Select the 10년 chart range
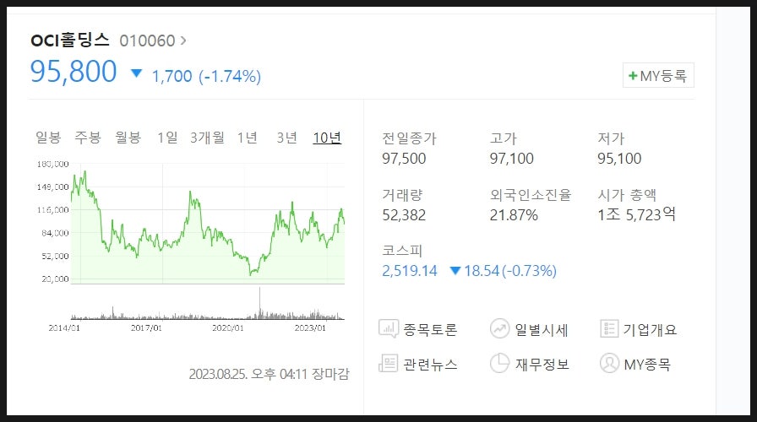The width and height of the screenshot is (757, 422). point(327,138)
